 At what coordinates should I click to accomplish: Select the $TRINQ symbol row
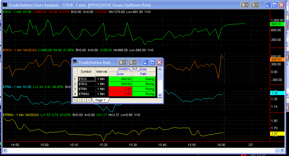pyautogui.click(x=86, y=94)
